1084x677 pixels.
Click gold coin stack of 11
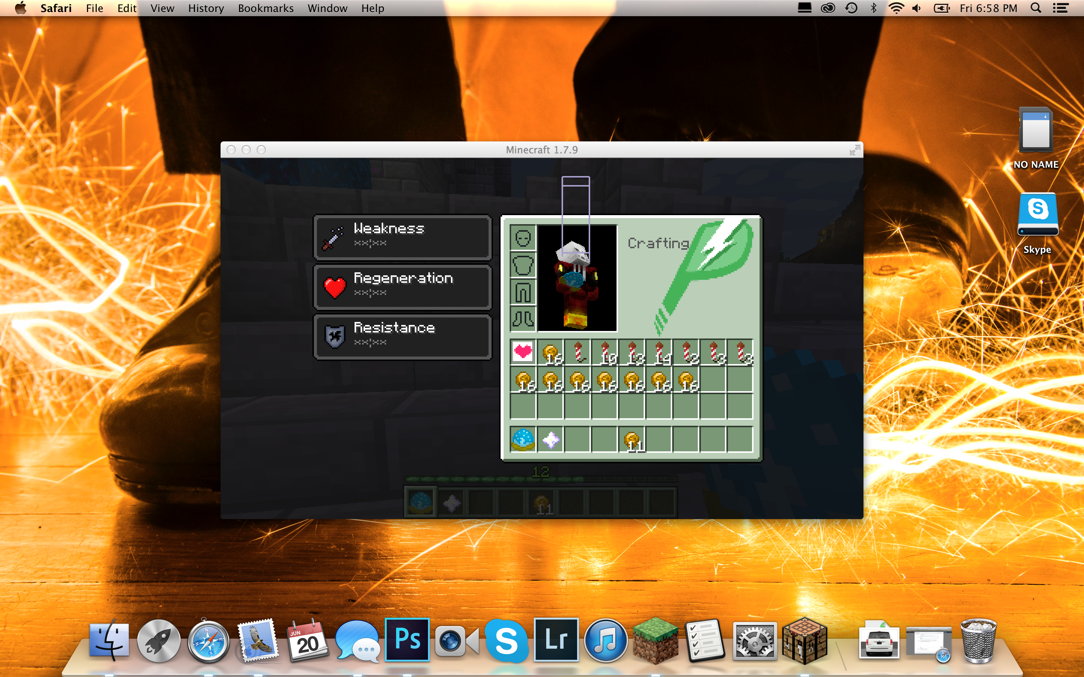click(632, 440)
